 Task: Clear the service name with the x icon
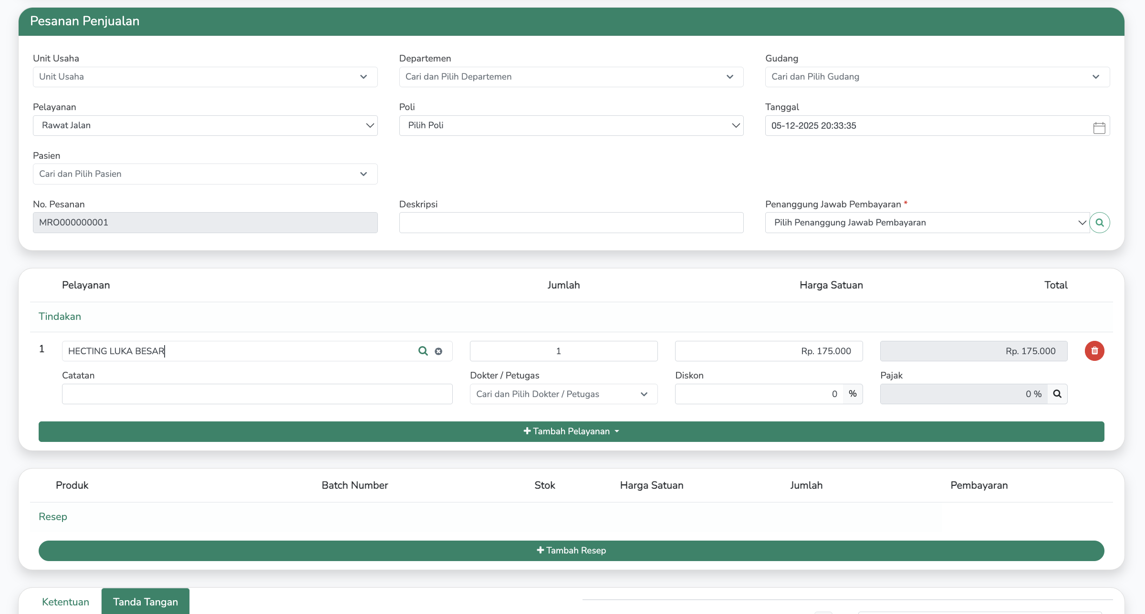(438, 351)
